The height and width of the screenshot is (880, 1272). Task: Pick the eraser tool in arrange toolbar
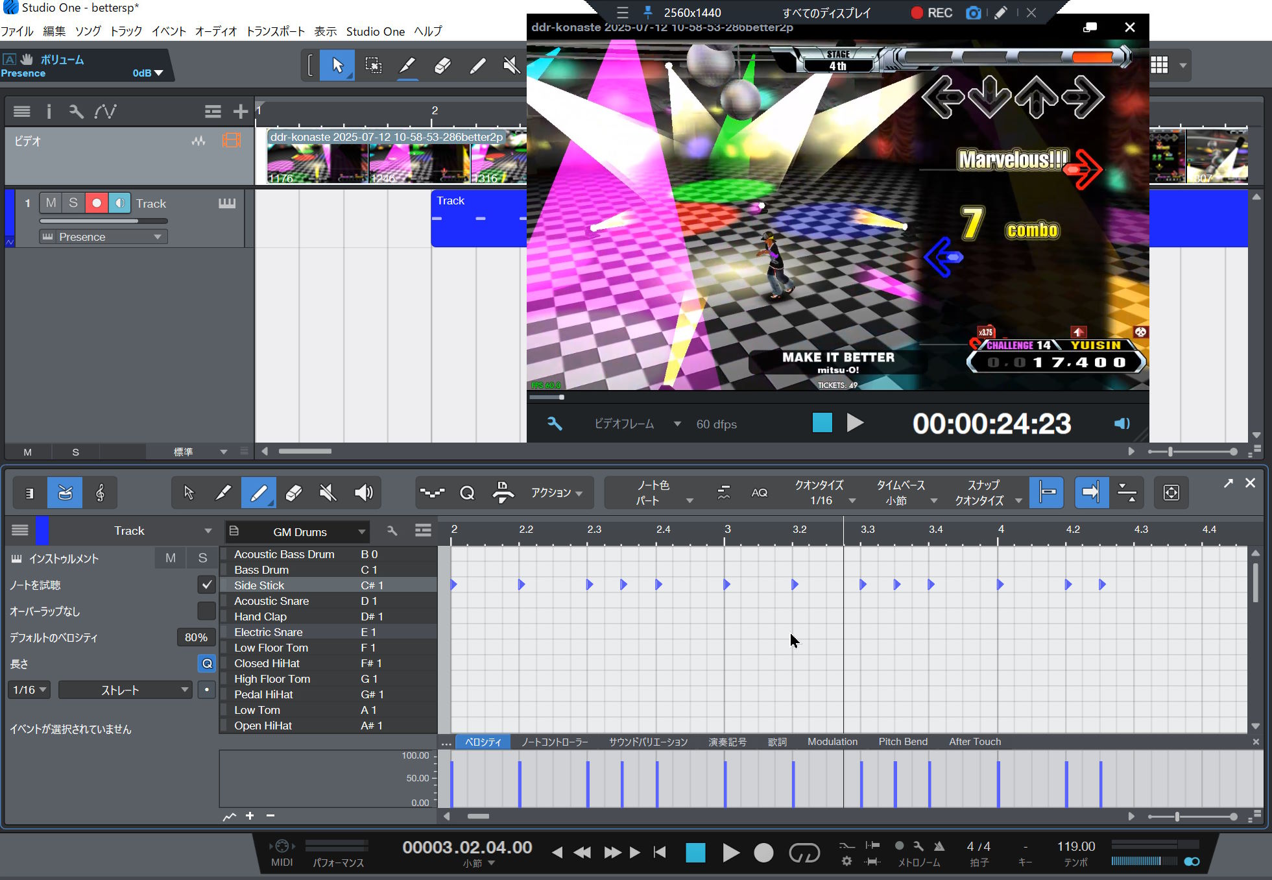click(442, 66)
